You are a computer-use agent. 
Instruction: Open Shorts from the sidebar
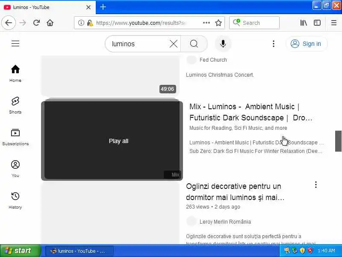click(x=15, y=105)
